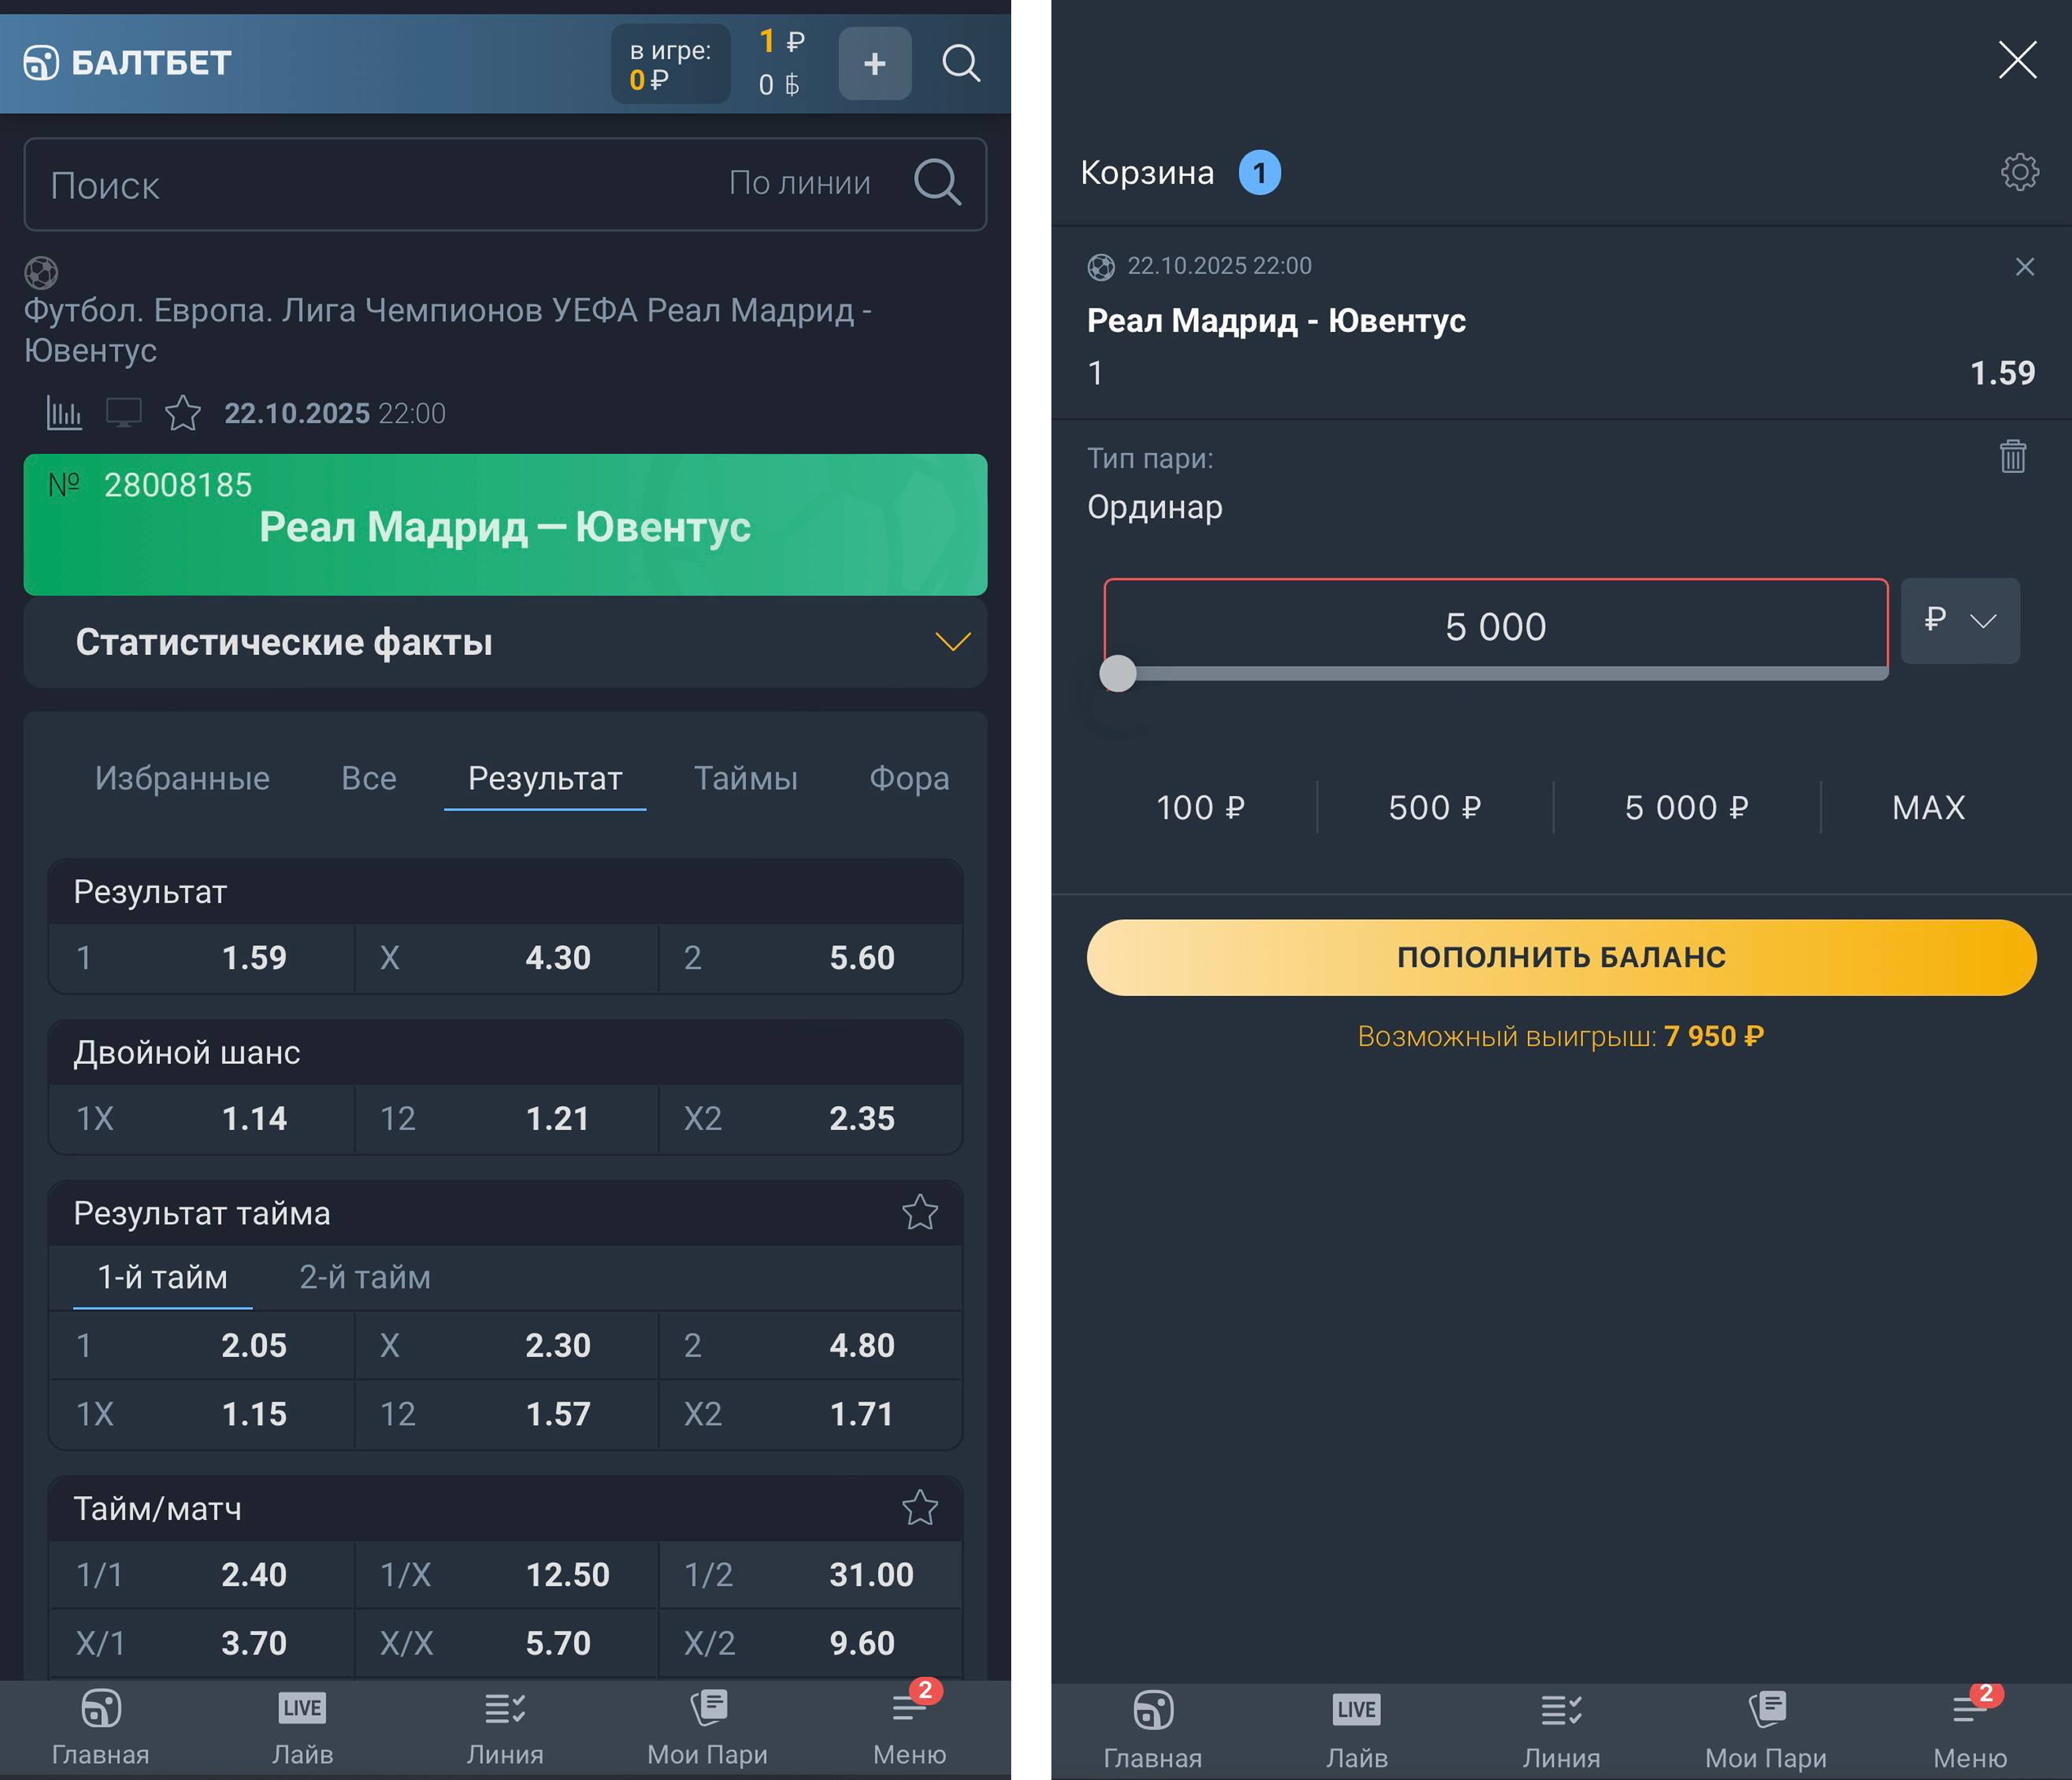Open the match broadcast monitor icon
This screenshot has height=1780, width=2072.
pos(124,413)
